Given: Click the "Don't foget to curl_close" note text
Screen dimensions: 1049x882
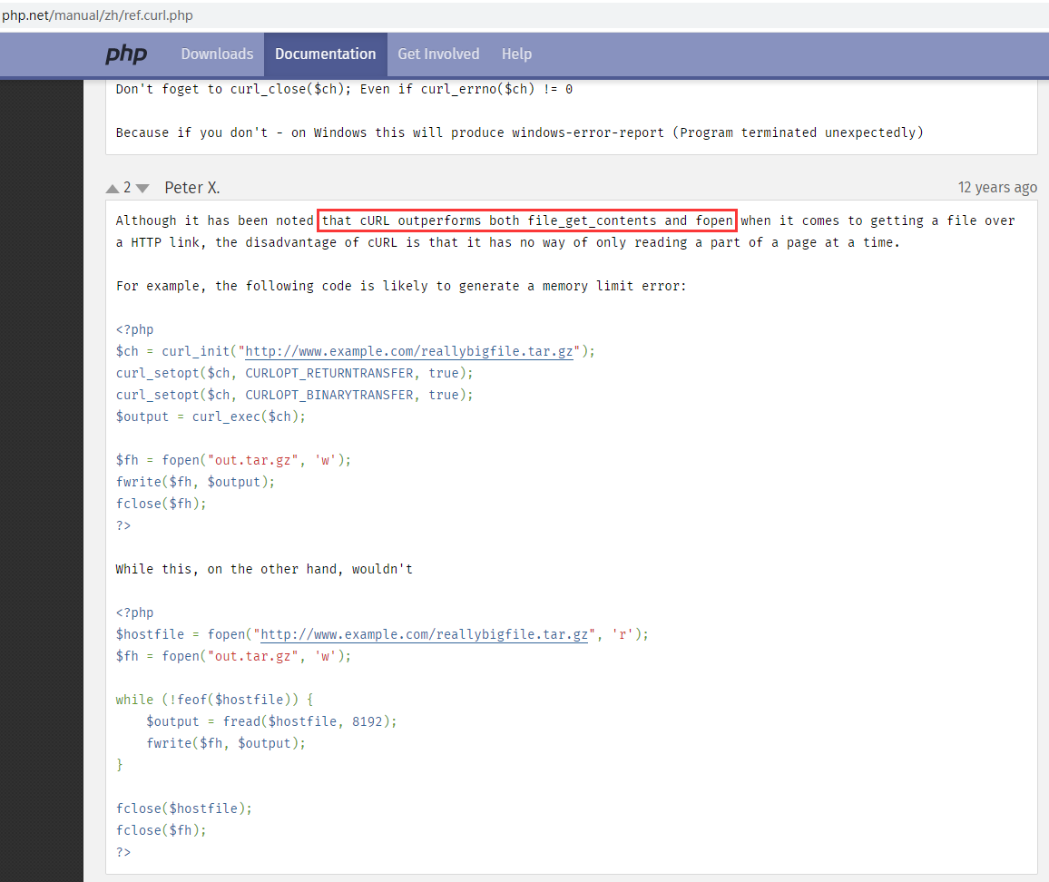Looking at the screenshot, I should [344, 89].
